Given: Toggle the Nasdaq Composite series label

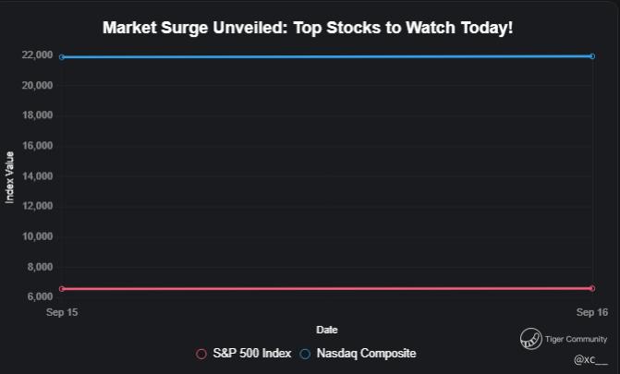Looking at the screenshot, I should [366, 354].
